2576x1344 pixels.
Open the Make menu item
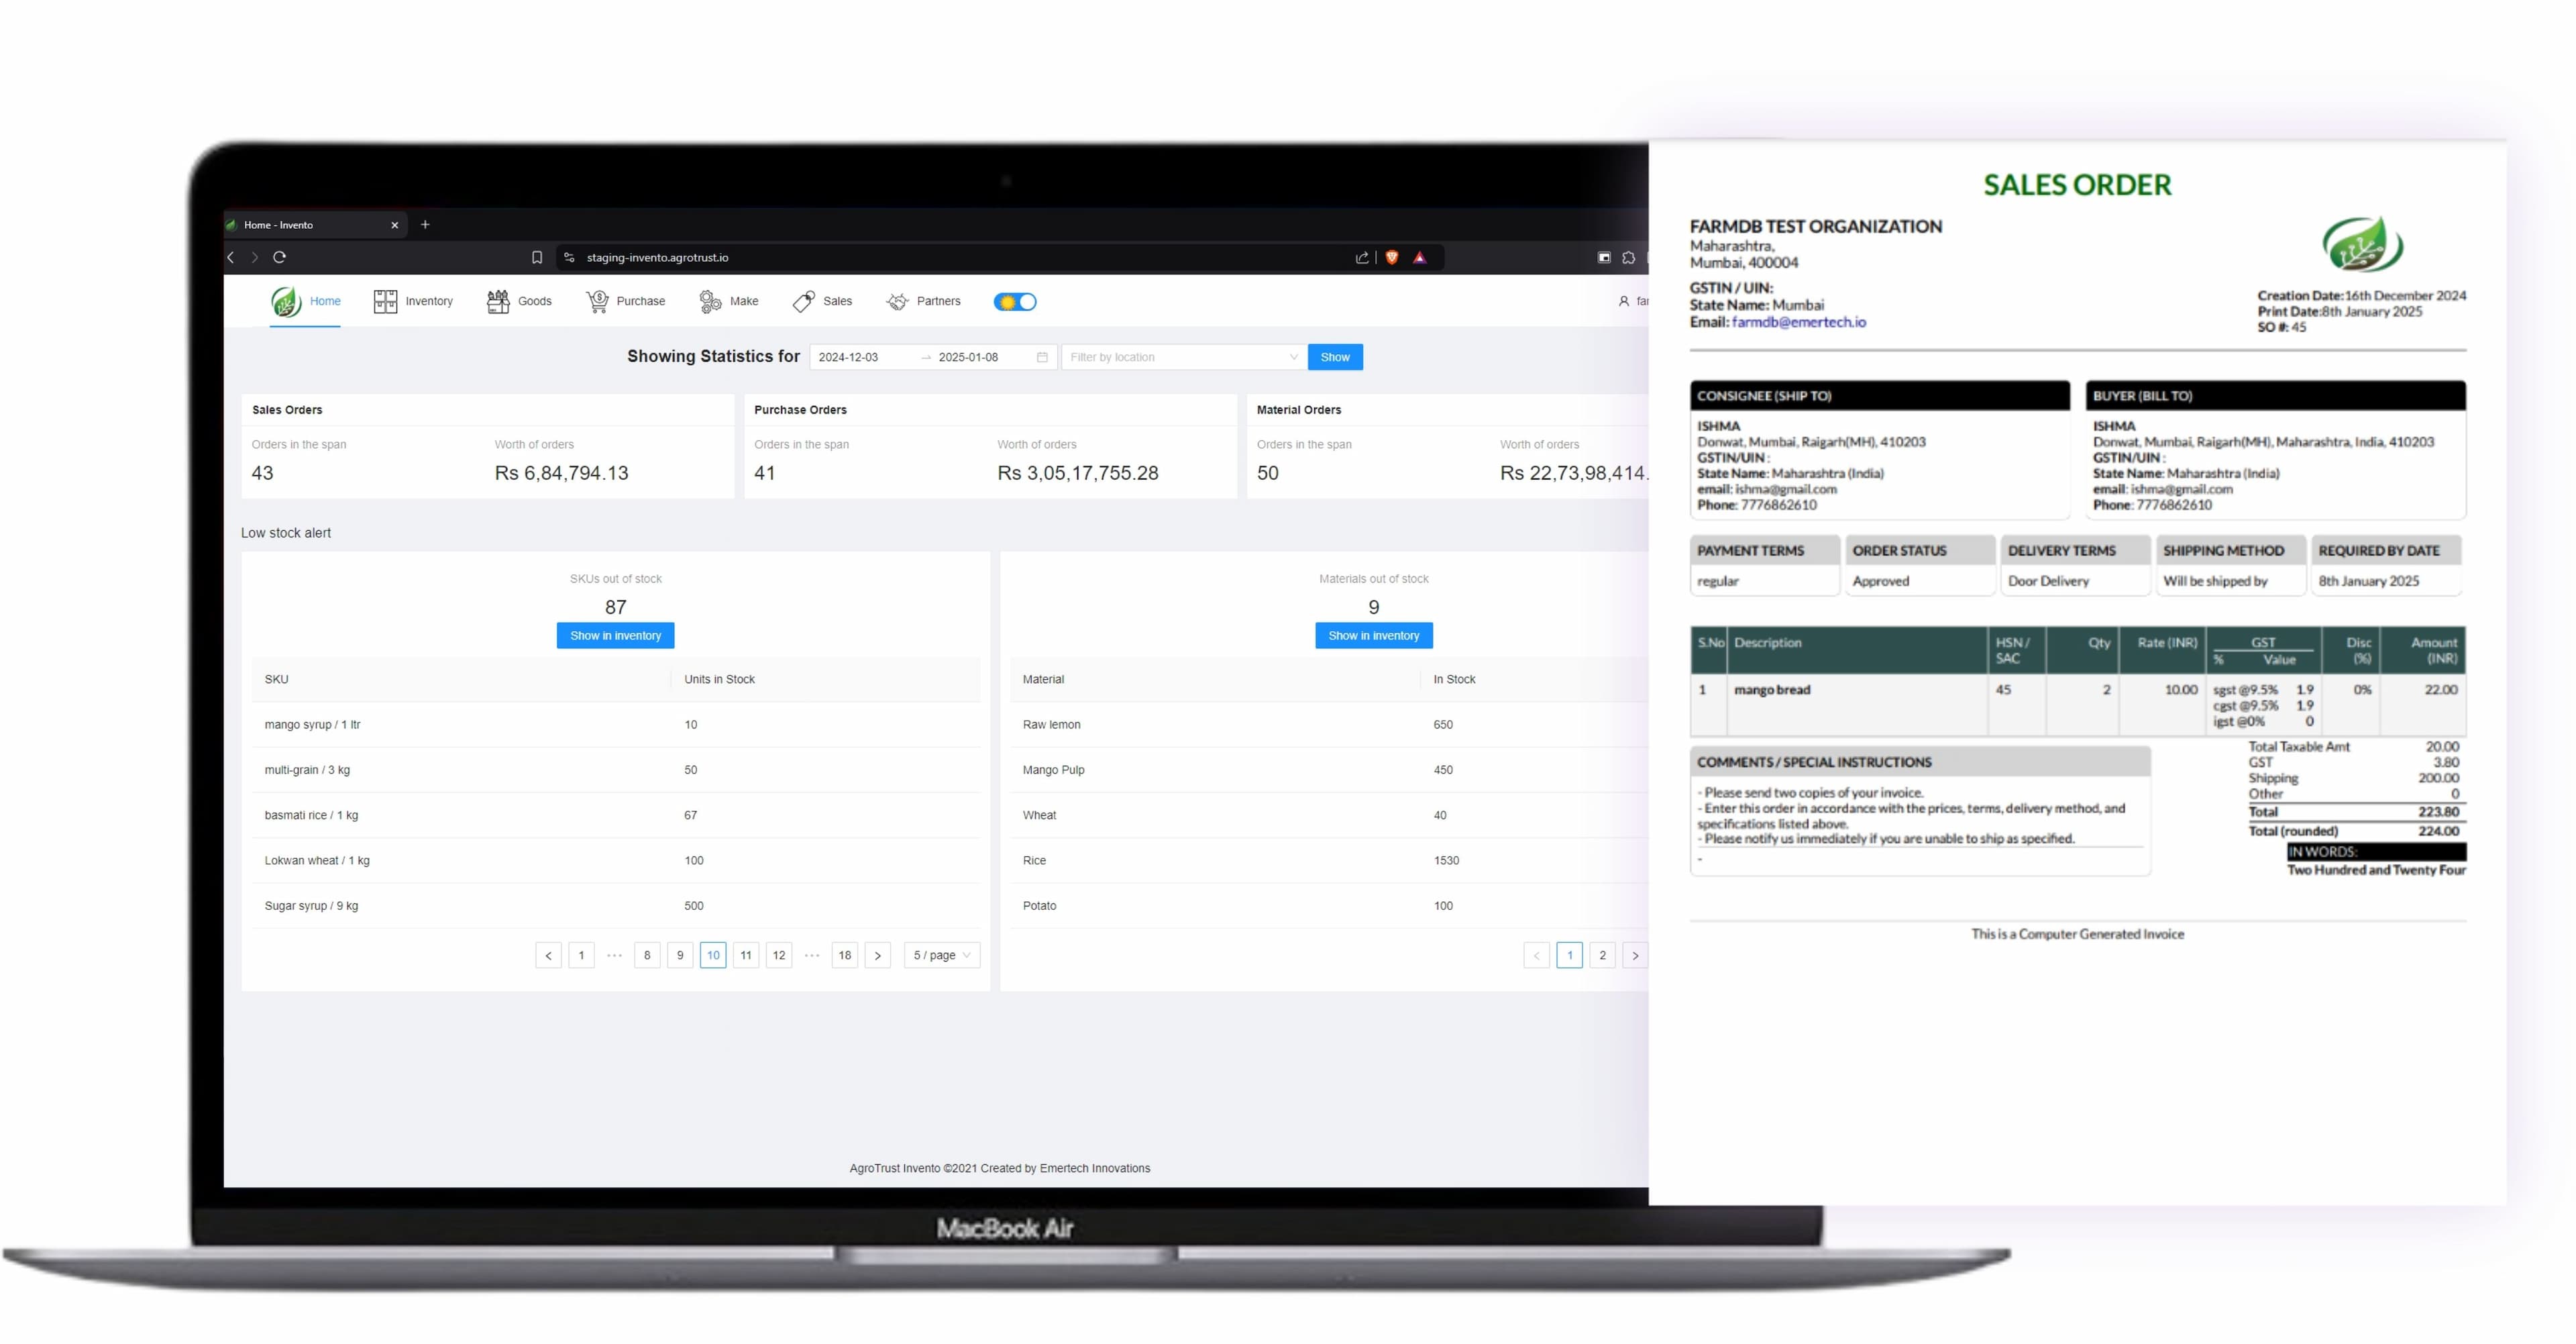pos(744,301)
